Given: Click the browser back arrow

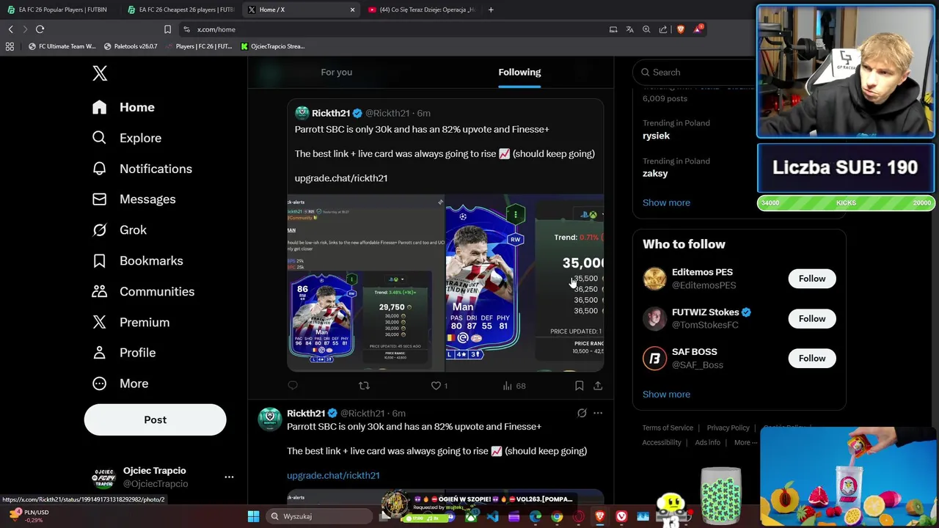Looking at the screenshot, I should 10,29.
